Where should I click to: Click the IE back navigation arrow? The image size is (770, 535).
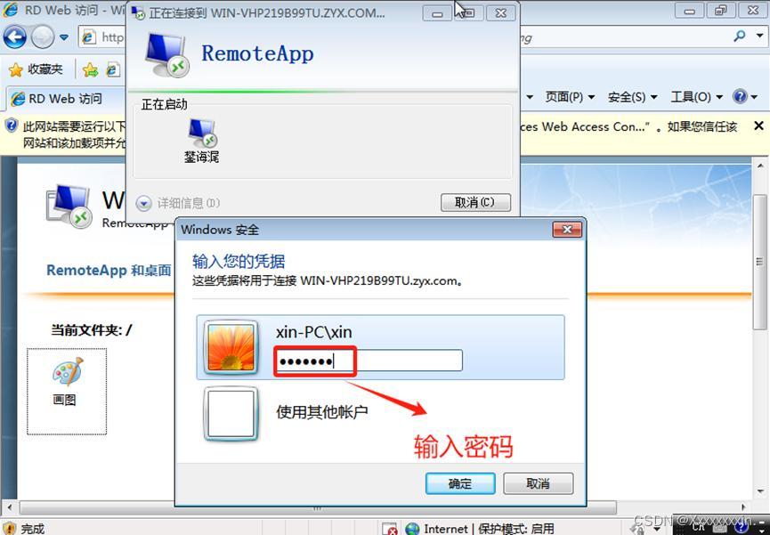pyautogui.click(x=15, y=36)
